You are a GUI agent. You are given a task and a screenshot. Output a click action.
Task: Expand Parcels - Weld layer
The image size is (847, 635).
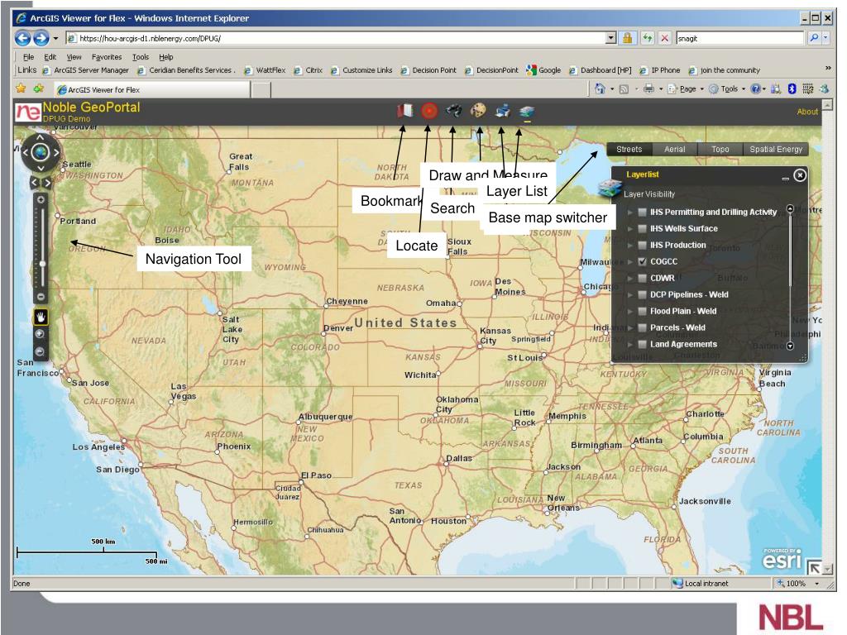pos(629,327)
